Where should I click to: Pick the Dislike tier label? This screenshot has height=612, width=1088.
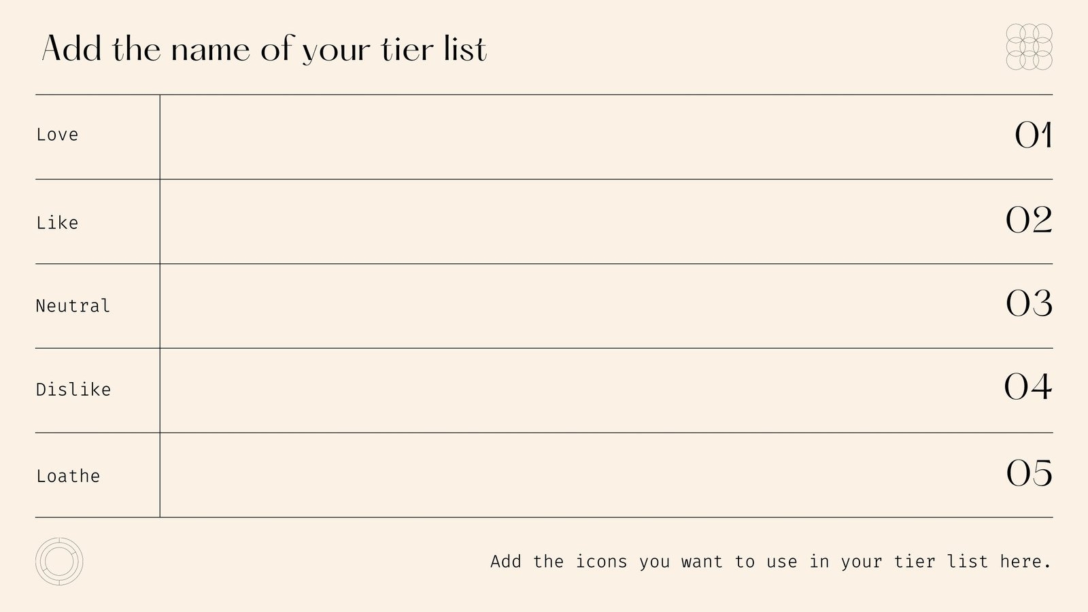(x=73, y=390)
